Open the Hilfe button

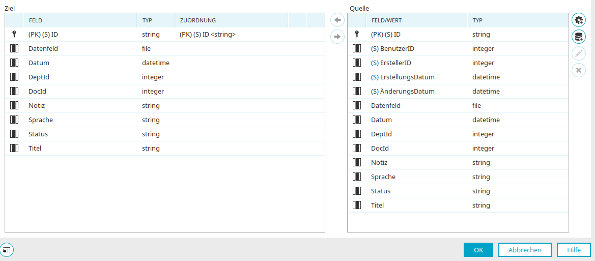574,250
